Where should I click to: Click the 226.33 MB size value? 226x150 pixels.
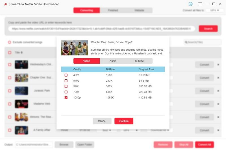145,92
